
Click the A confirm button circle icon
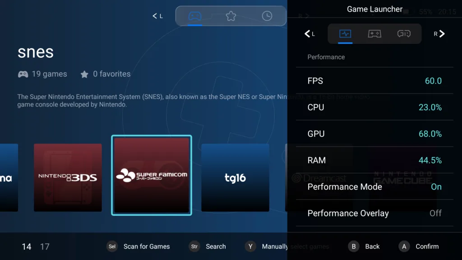tap(404, 246)
